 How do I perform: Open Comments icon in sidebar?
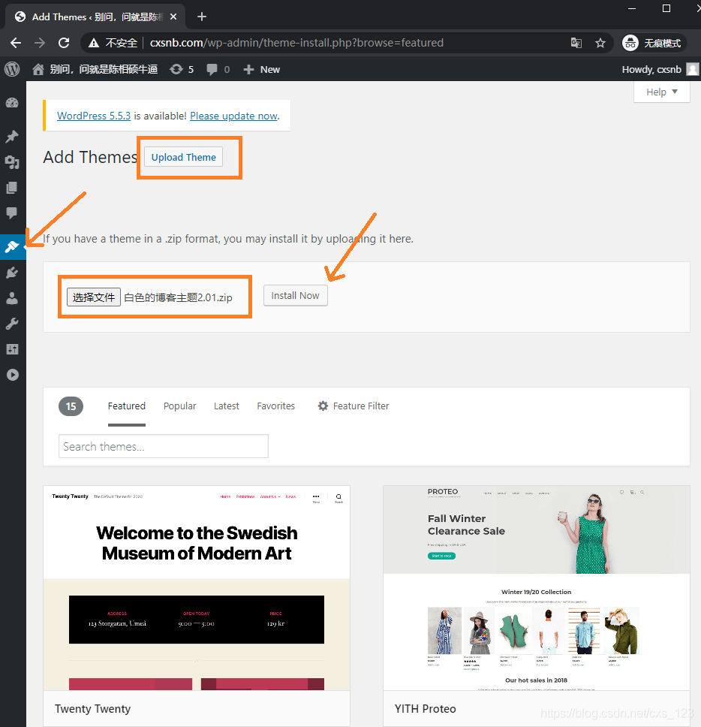[x=12, y=213]
